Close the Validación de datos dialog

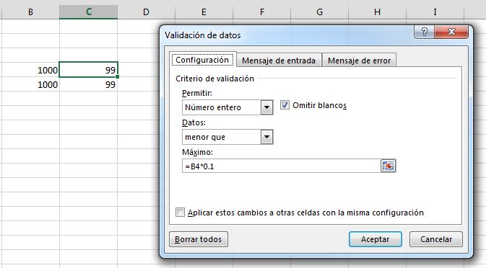click(451, 32)
